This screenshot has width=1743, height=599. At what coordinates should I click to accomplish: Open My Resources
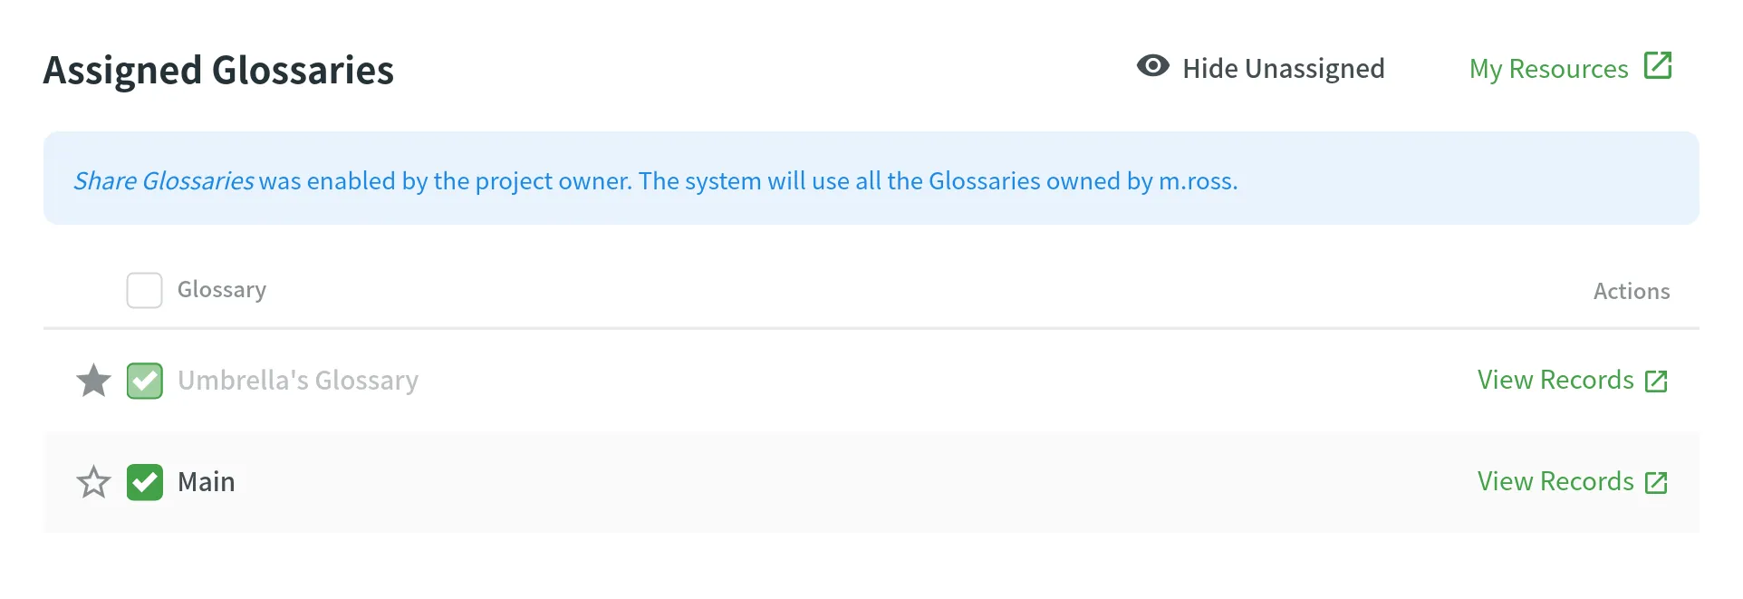coord(1547,68)
